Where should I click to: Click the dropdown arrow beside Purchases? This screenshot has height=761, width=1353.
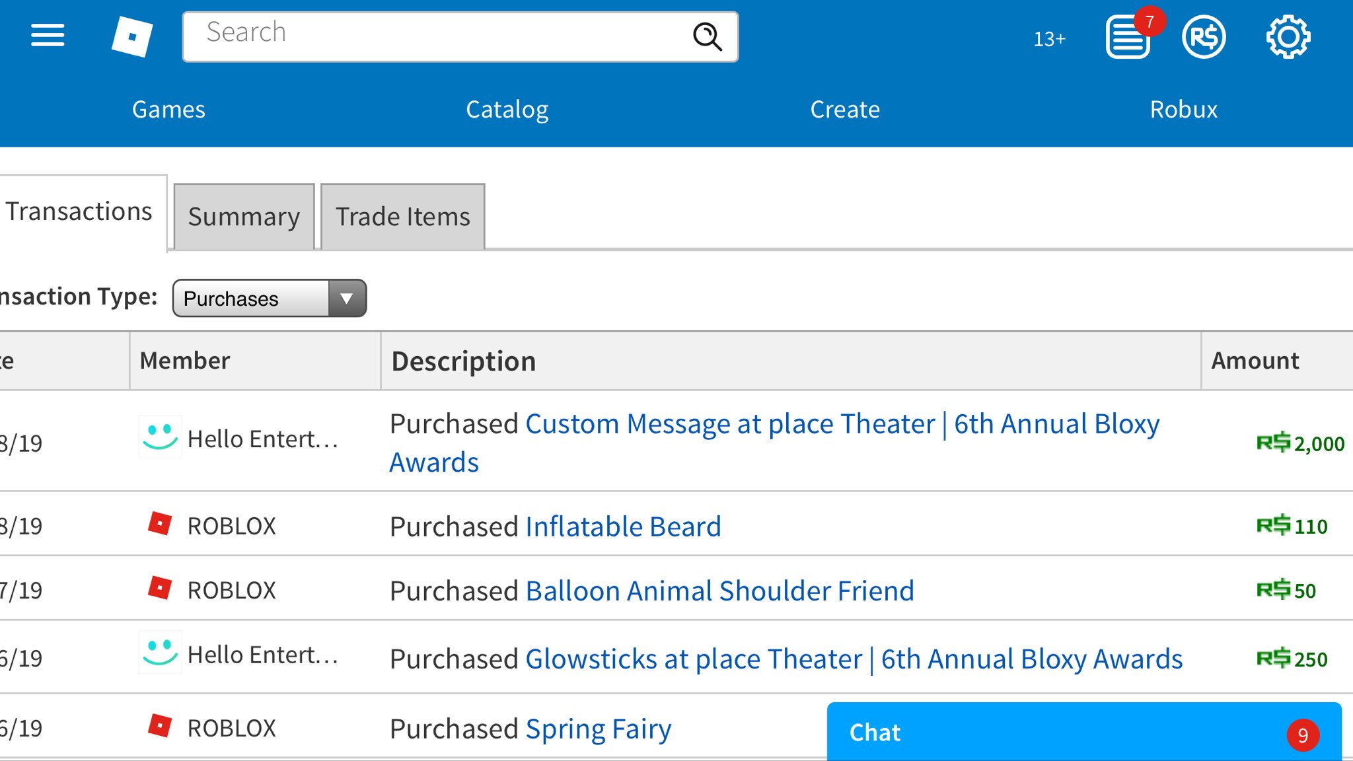point(347,299)
